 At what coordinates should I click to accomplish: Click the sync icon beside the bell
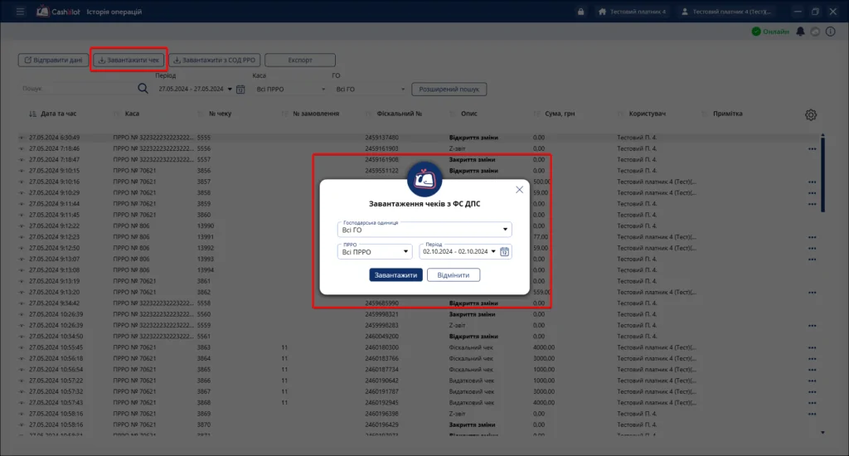(x=815, y=32)
